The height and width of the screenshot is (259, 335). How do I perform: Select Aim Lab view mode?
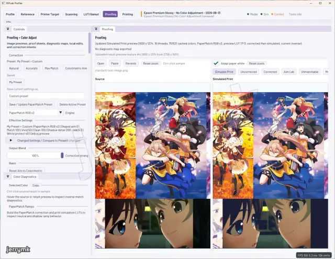289,72
